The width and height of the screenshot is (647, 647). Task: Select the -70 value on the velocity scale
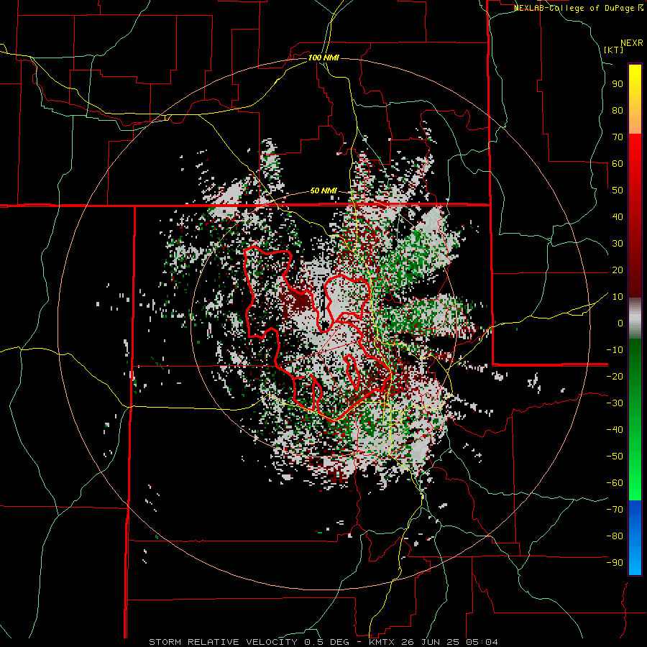[x=615, y=510]
